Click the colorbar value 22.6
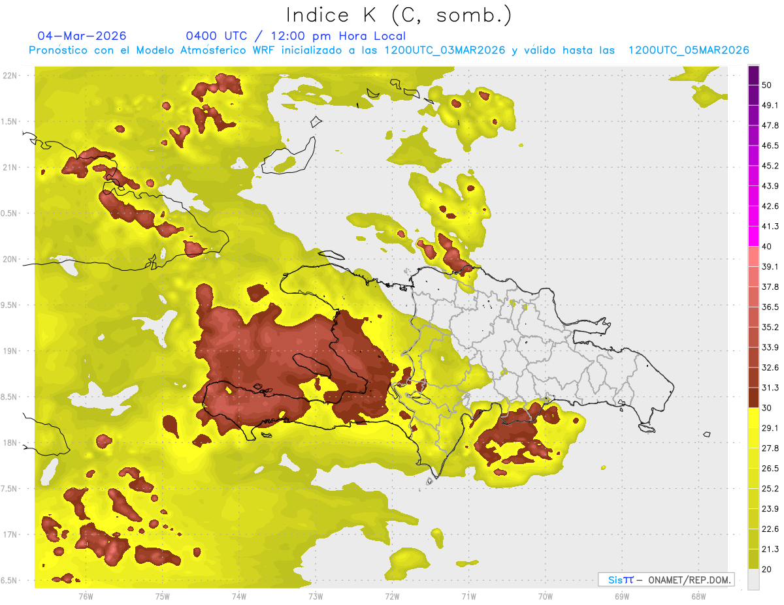This screenshot has height=605, width=784. tap(770, 529)
